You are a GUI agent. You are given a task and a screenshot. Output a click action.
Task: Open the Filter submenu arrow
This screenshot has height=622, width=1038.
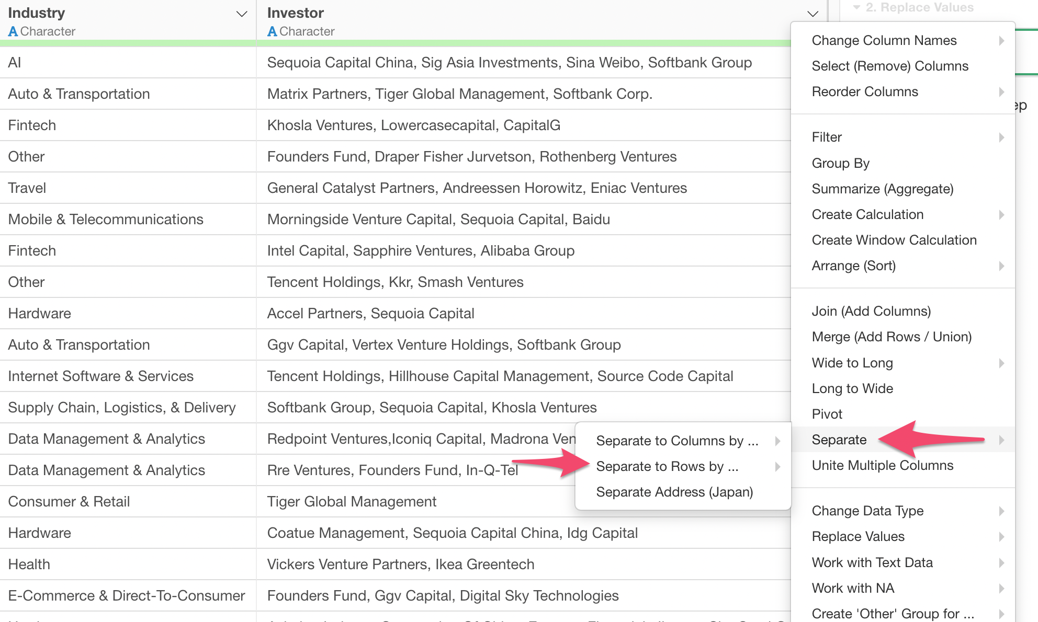(1001, 137)
